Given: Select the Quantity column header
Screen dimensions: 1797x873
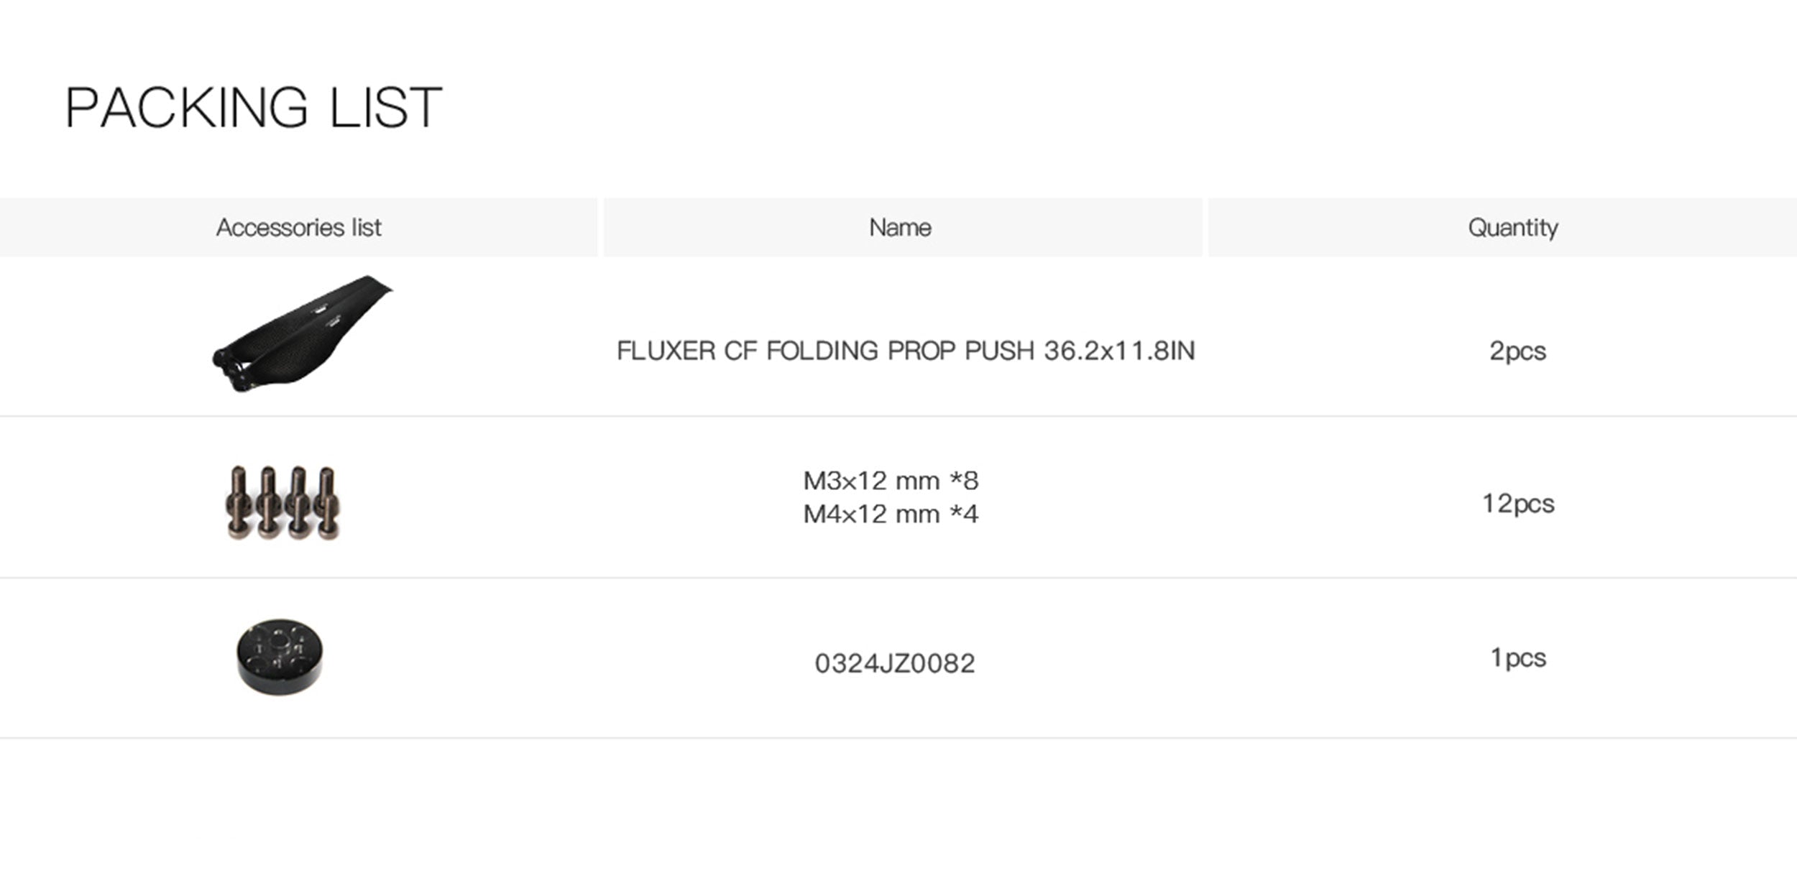Looking at the screenshot, I should coord(1513,228).
